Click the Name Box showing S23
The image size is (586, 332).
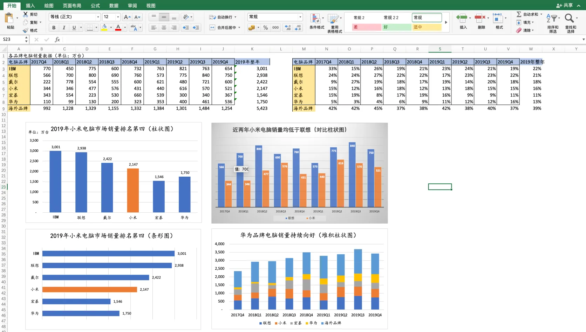coord(13,40)
